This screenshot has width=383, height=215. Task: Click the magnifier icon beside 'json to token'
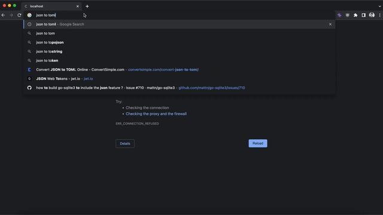coord(29,60)
